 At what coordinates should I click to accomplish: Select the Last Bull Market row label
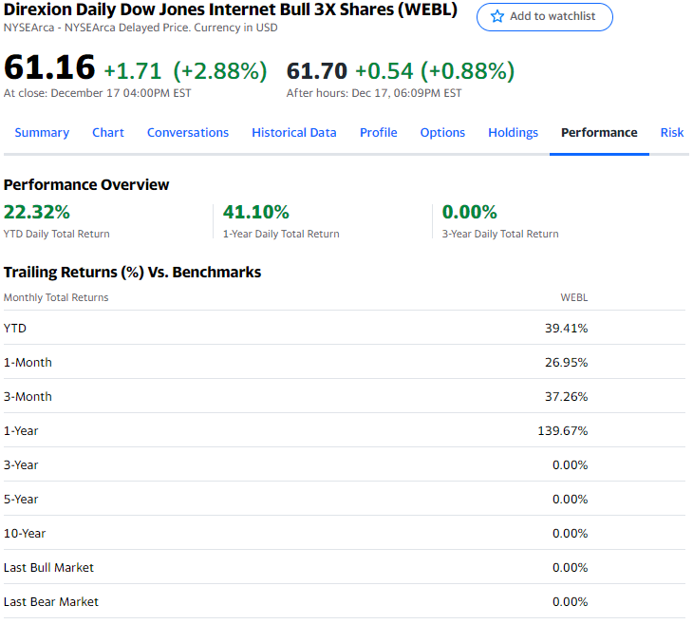click(48, 567)
